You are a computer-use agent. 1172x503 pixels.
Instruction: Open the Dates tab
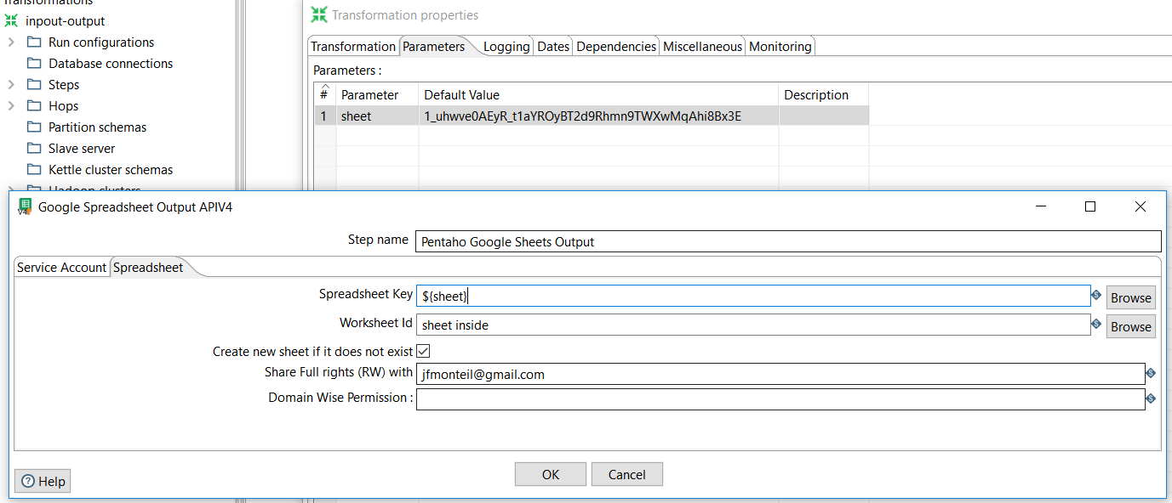tap(553, 47)
